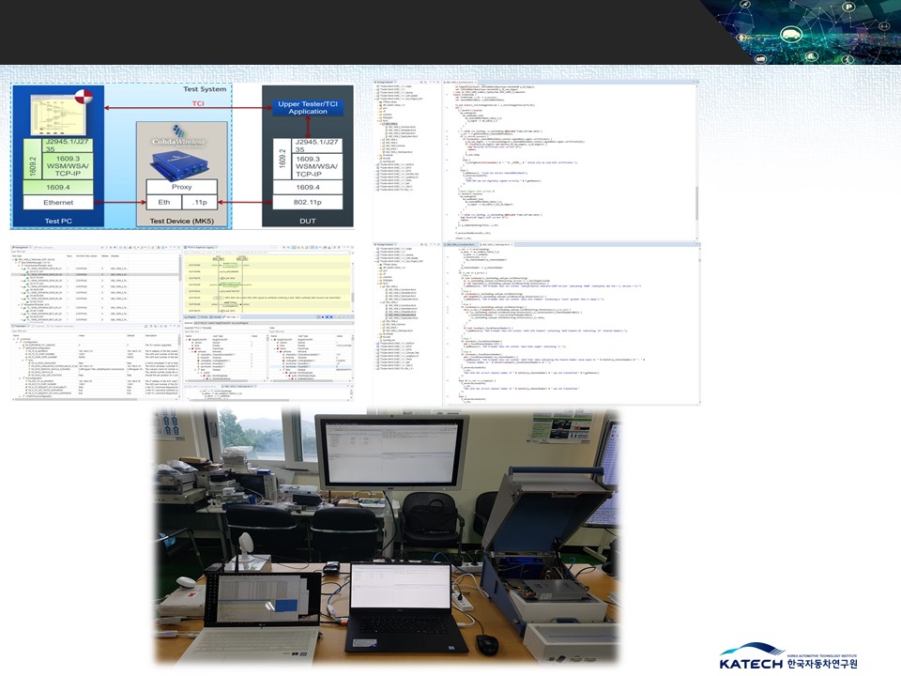Select the "Proxy" box in Test Device
Image resolution: width=901 pixels, height=676 pixels.
coord(181,187)
